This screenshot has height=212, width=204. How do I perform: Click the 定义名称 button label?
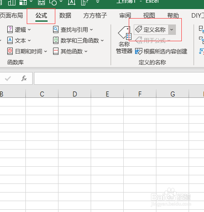click(x=155, y=29)
